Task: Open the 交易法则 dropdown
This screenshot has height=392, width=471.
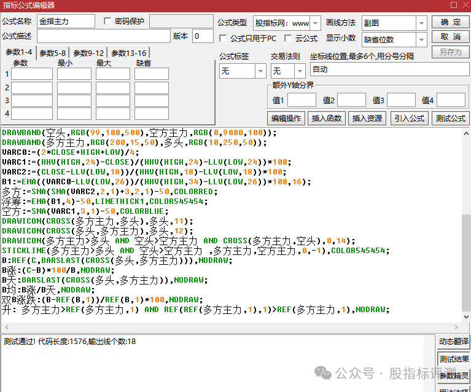Action: [x=298, y=71]
